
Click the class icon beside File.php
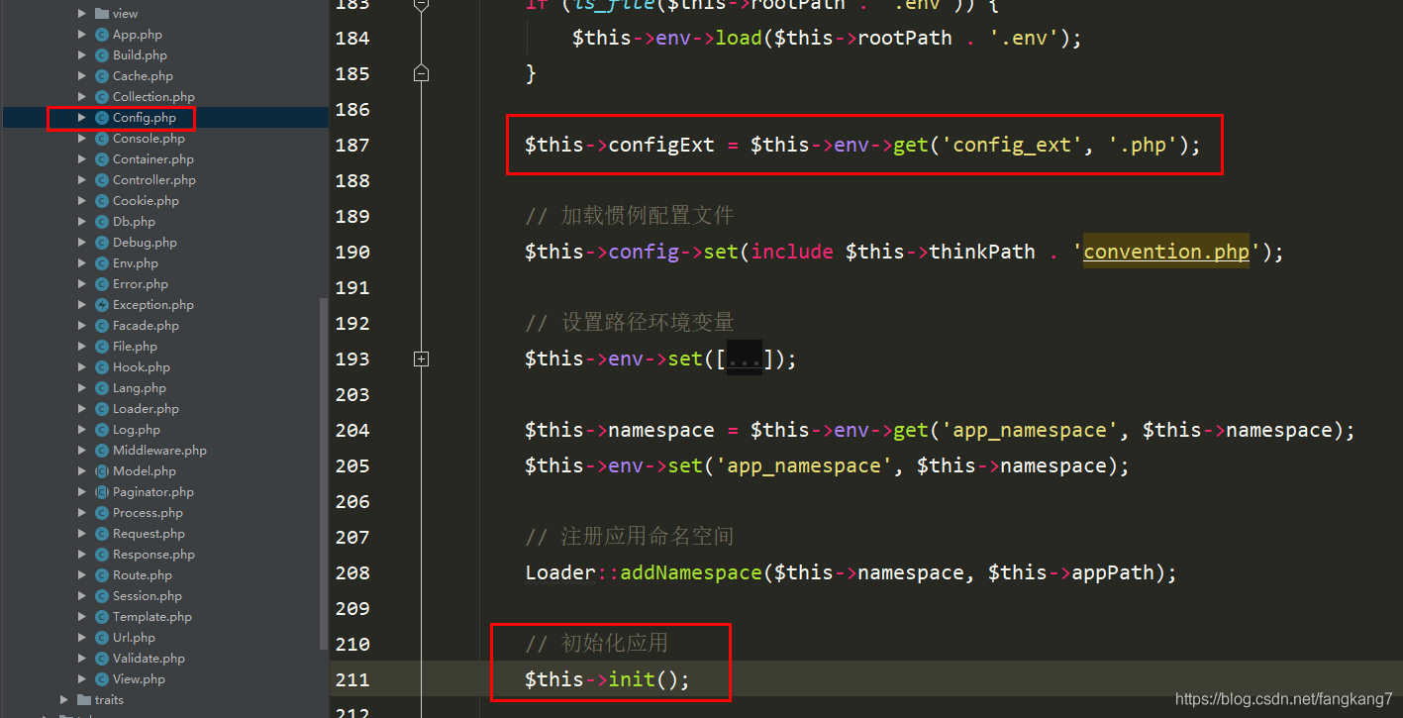coord(101,347)
